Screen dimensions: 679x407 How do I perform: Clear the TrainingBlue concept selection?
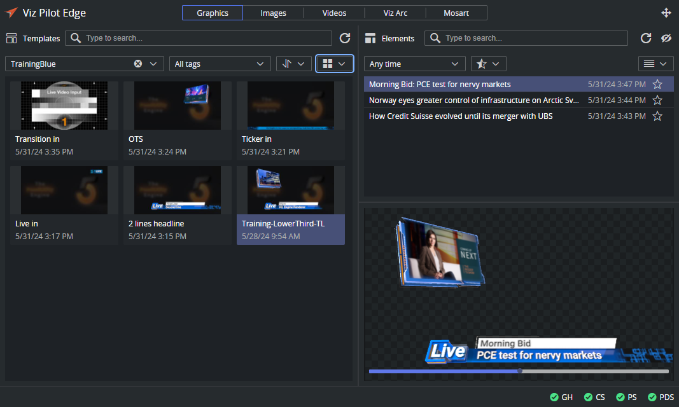coord(138,64)
